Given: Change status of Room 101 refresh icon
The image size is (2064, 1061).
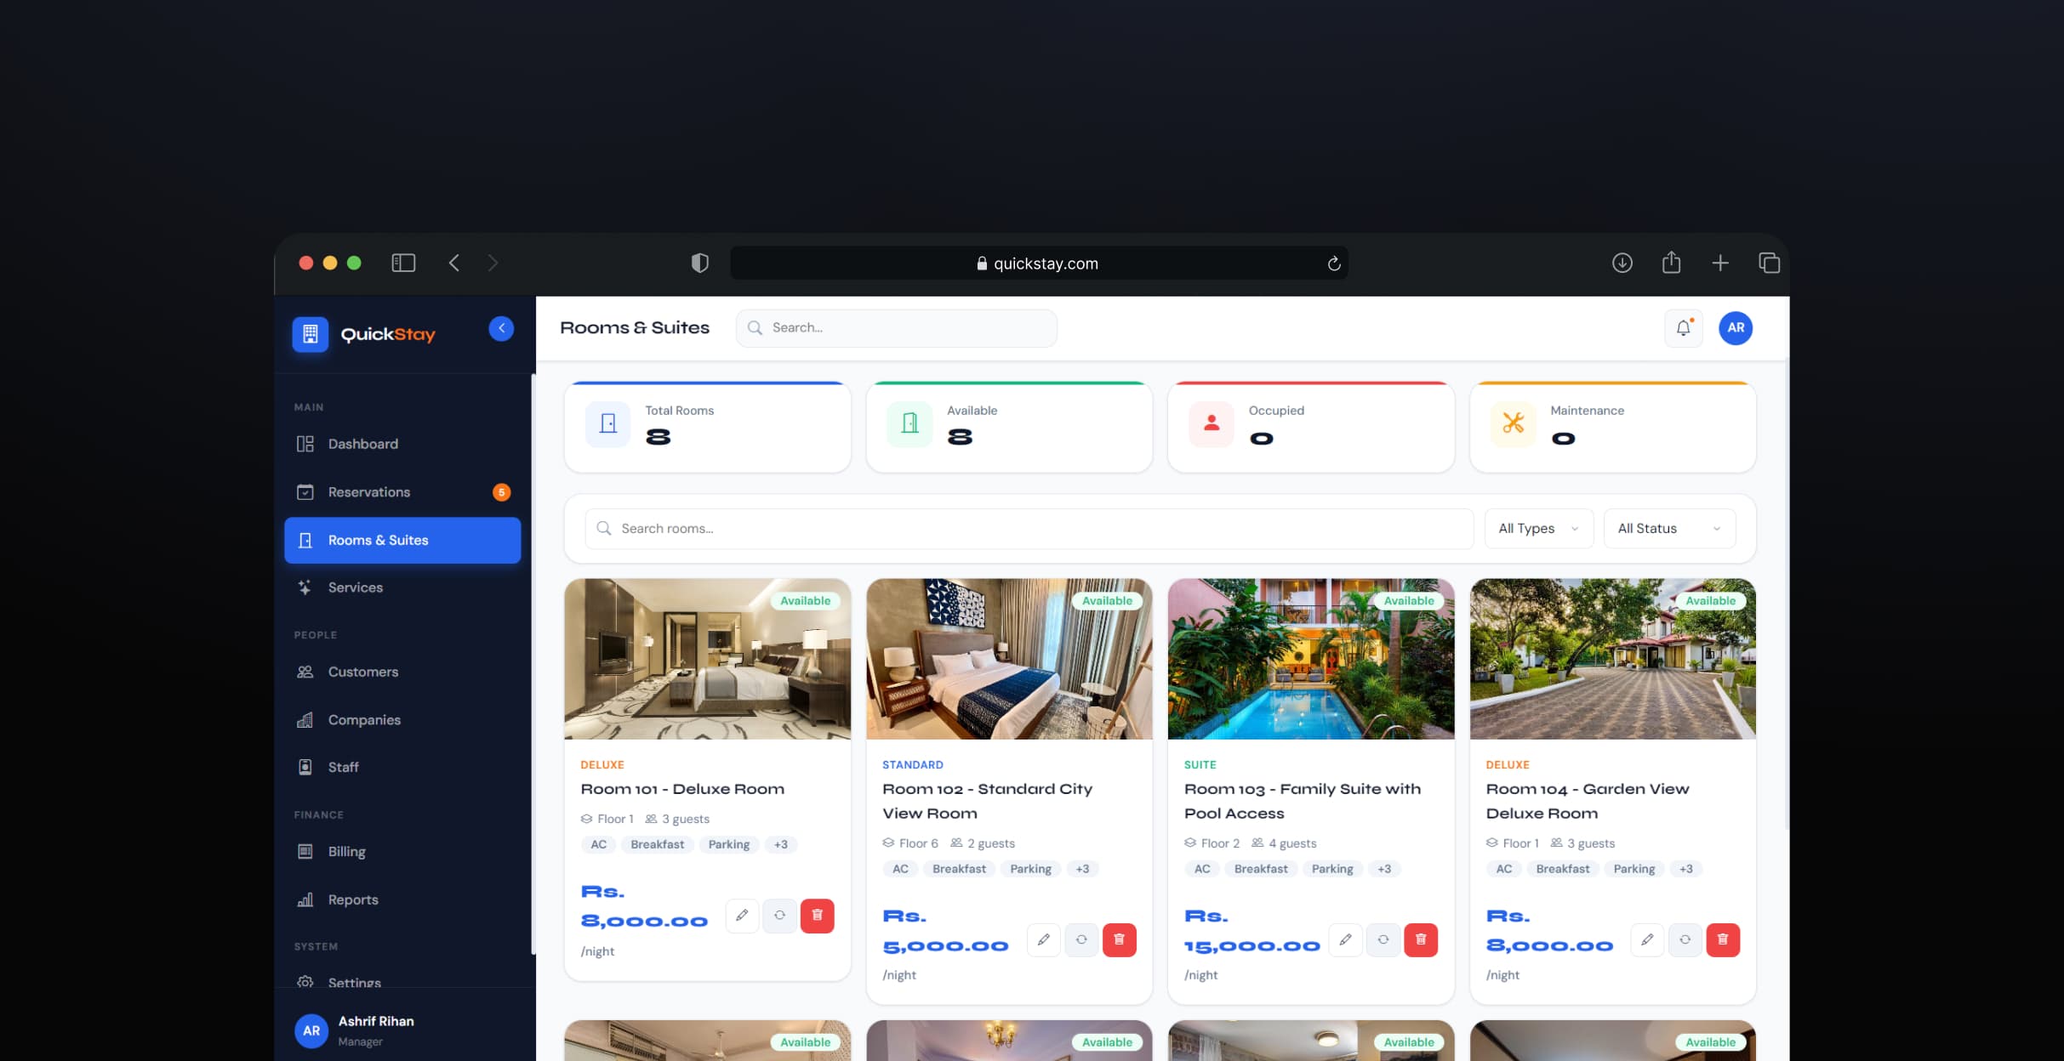Looking at the screenshot, I should 779,916.
